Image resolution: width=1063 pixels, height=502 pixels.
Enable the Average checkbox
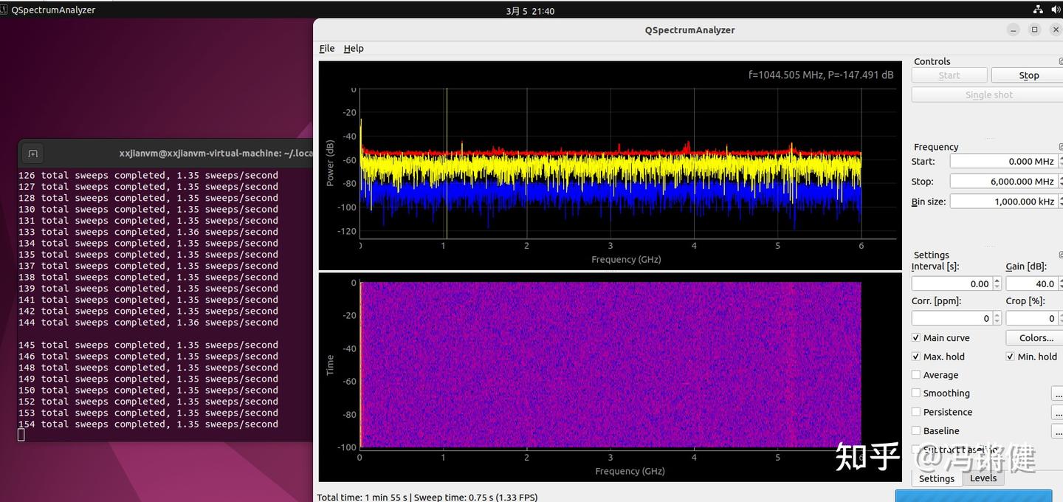[x=916, y=375]
